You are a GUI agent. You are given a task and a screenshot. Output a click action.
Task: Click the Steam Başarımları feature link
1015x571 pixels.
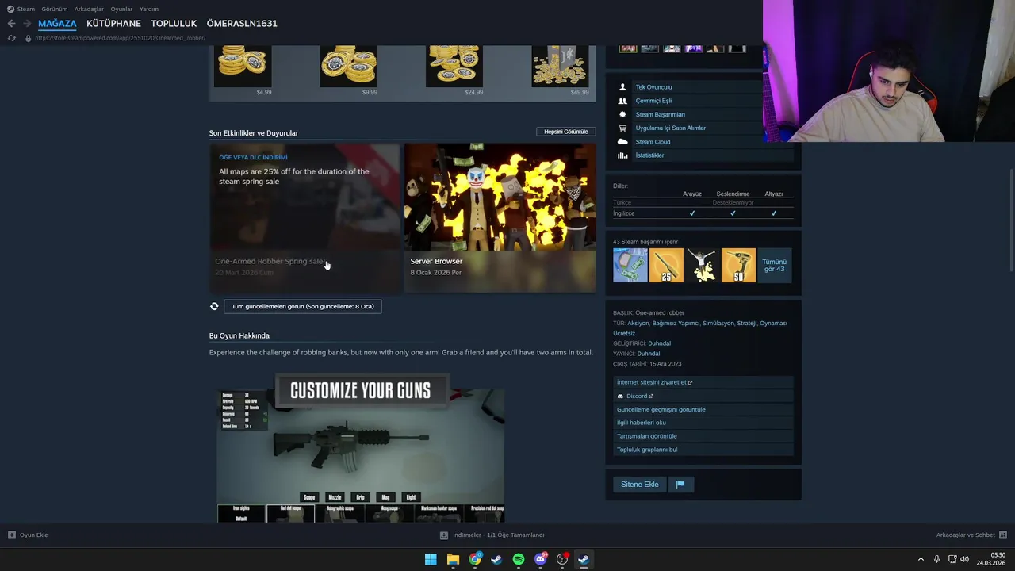coord(660,114)
